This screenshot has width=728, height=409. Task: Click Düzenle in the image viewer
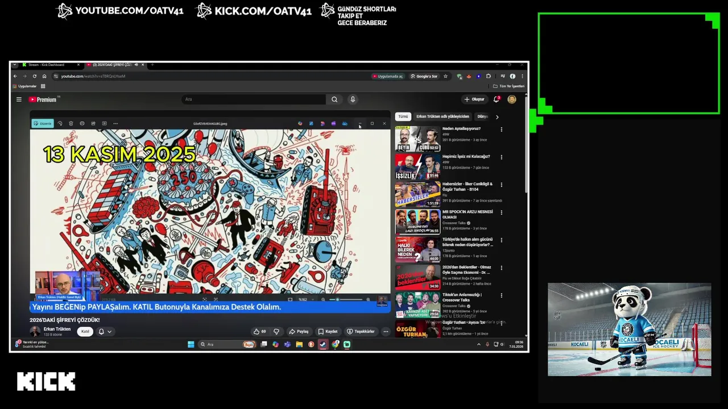coord(43,123)
